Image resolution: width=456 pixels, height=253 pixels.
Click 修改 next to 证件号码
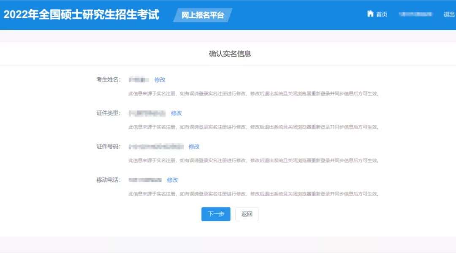[195, 147]
